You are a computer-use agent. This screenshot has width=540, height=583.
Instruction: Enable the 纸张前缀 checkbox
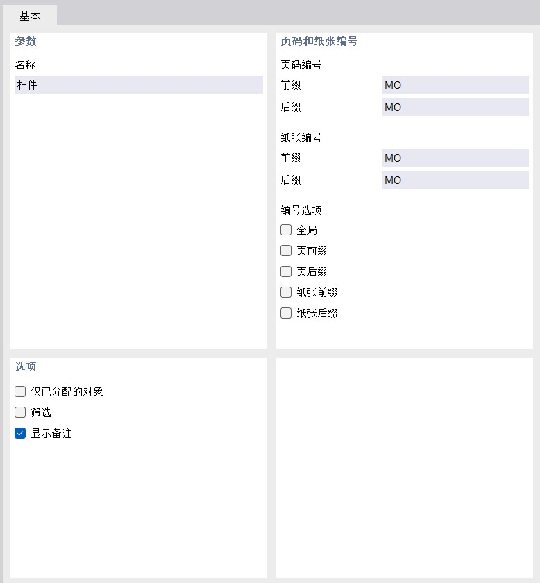coord(285,292)
